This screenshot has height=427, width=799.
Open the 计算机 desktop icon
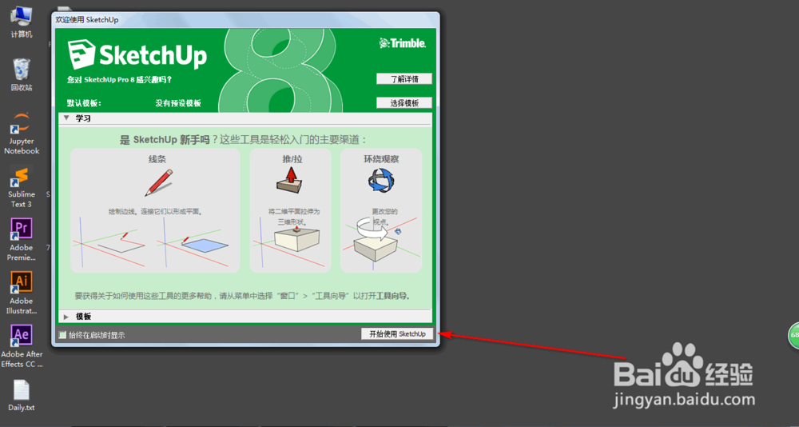[22, 22]
